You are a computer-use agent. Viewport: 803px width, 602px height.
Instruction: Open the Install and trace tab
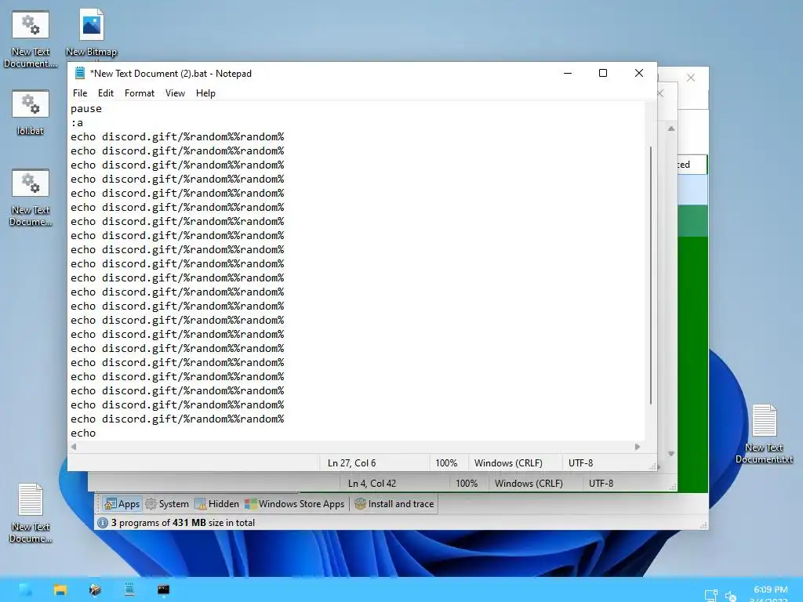pyautogui.click(x=394, y=504)
